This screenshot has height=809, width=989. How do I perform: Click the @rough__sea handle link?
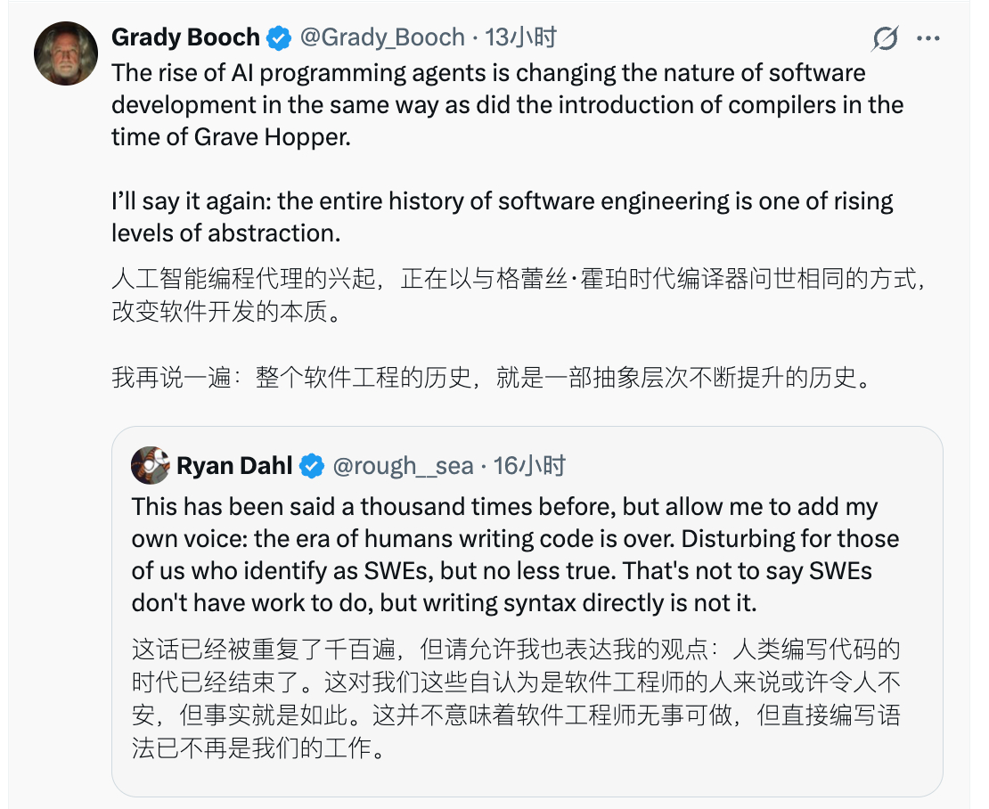[x=403, y=464]
